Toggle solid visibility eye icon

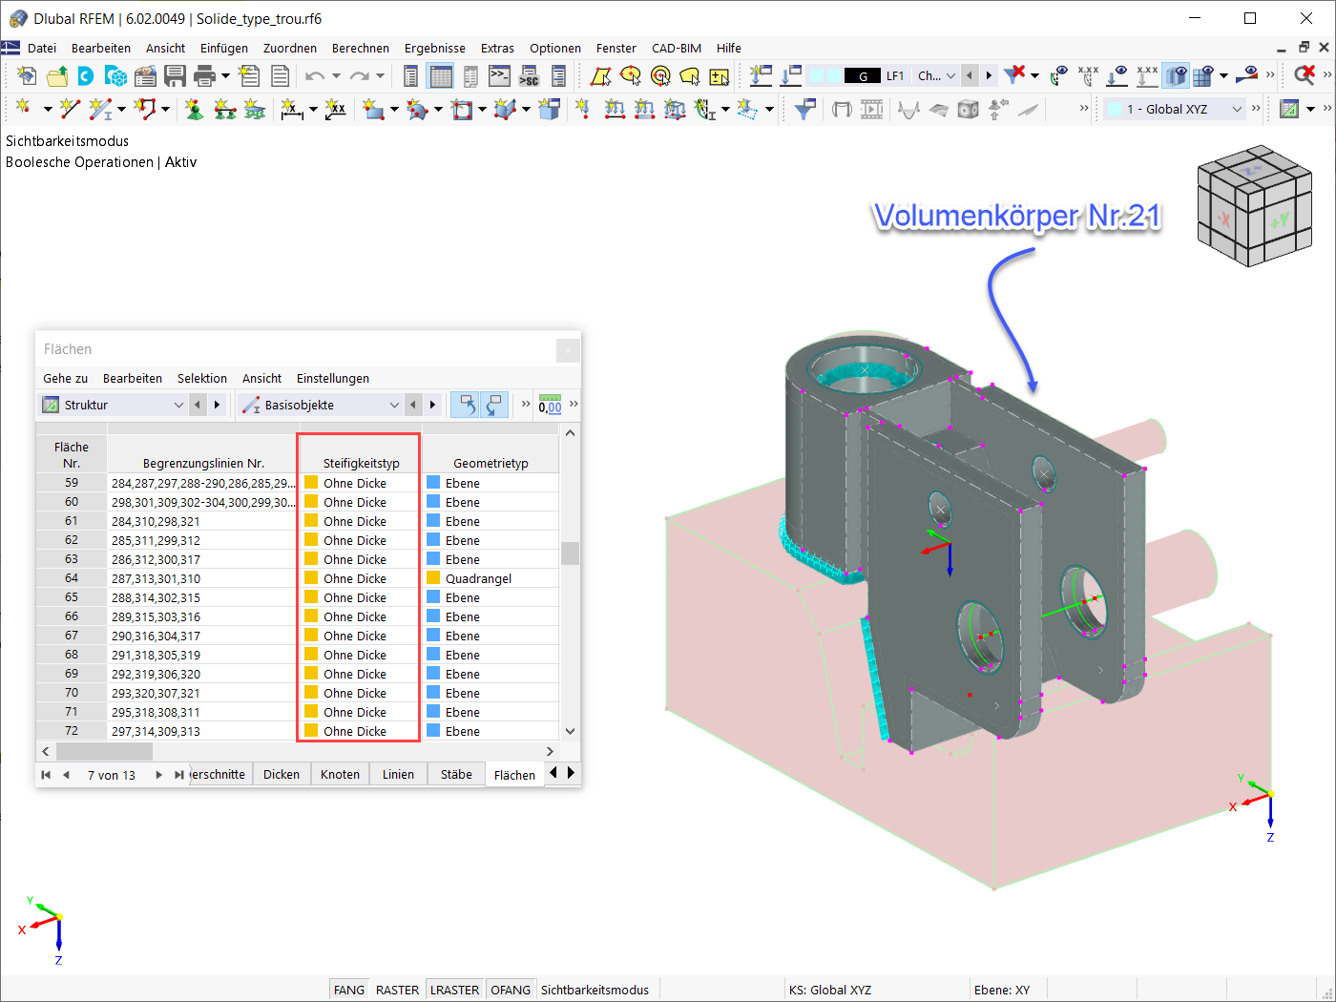click(1176, 75)
